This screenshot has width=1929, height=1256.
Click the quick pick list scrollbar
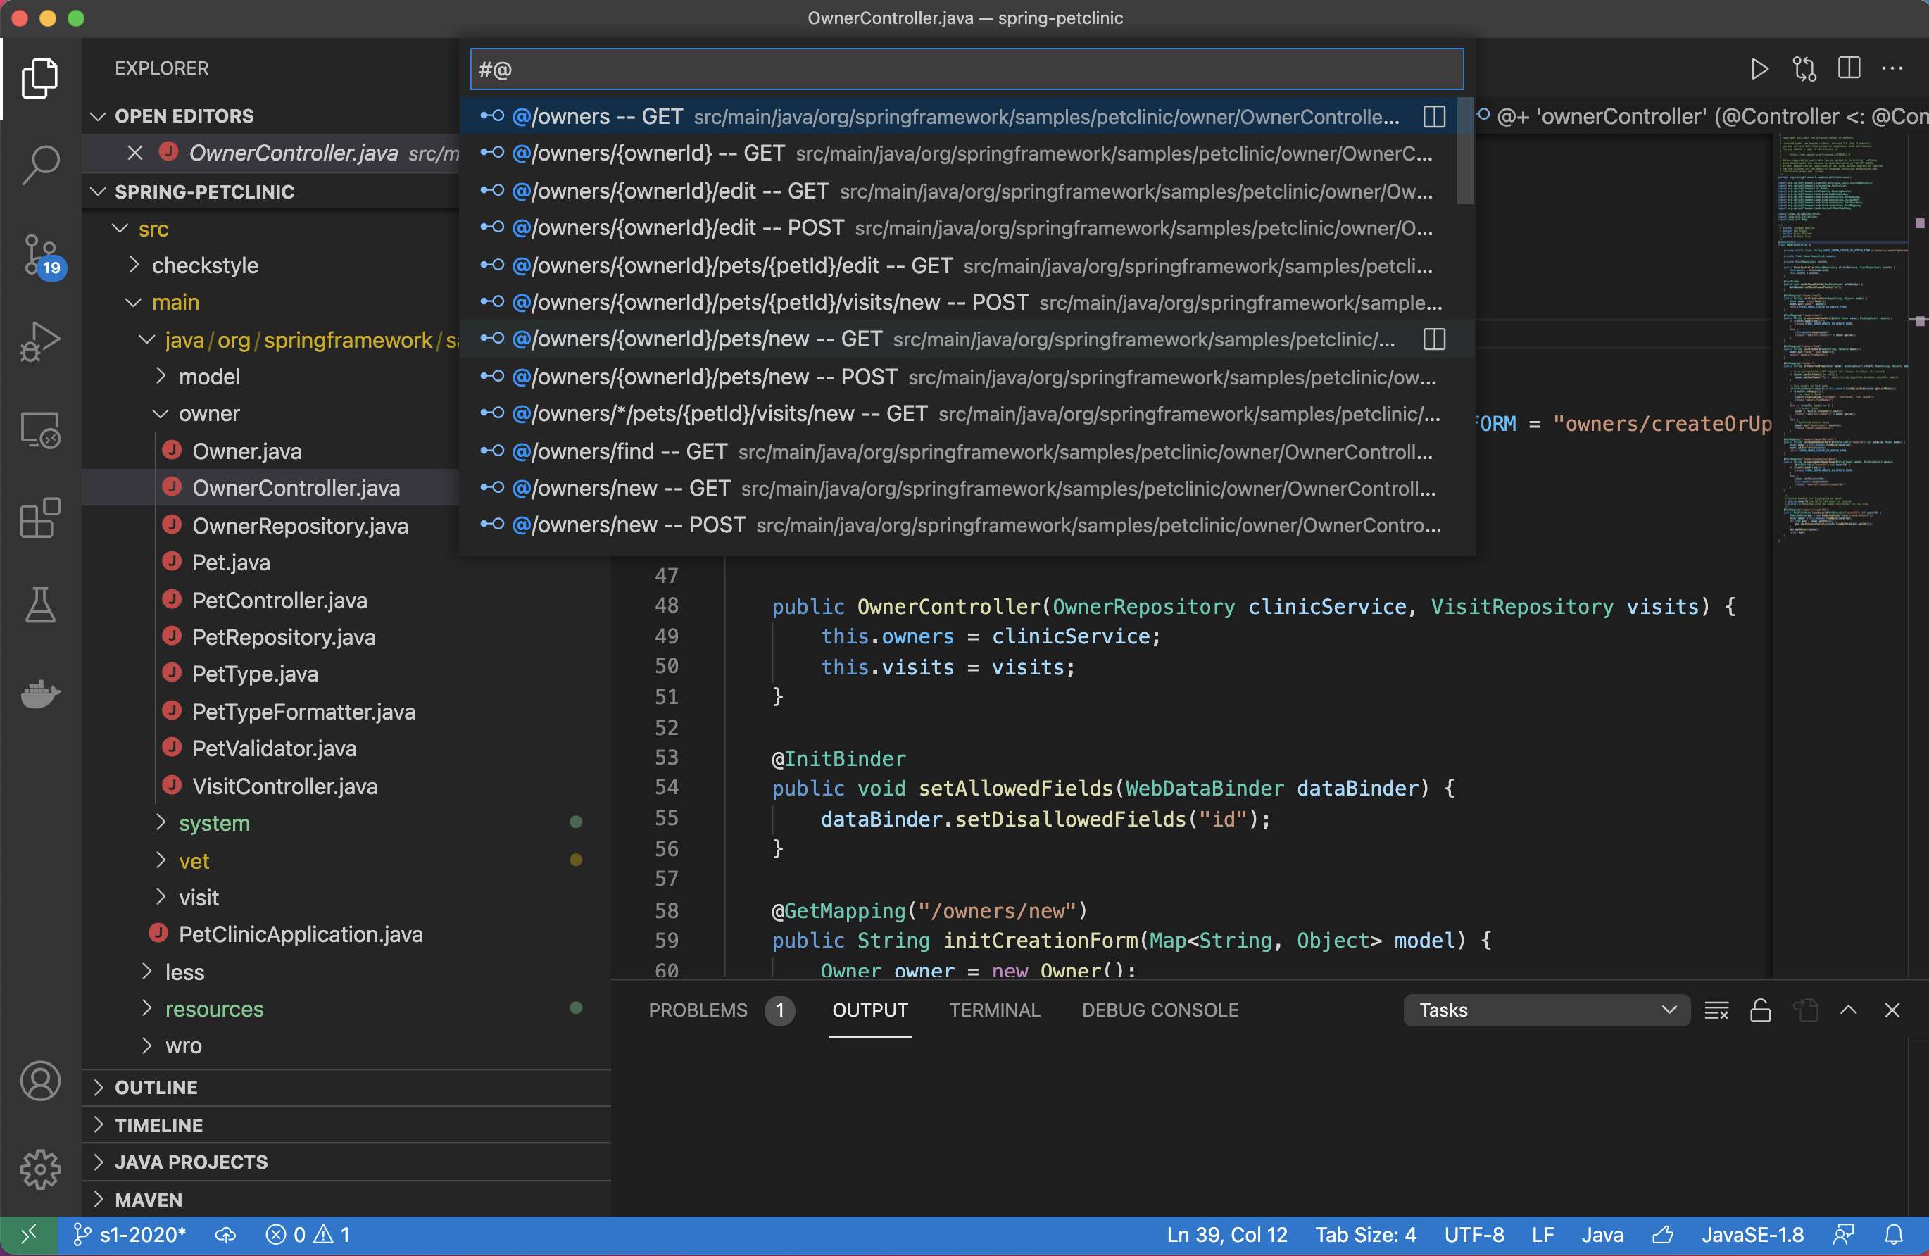(1464, 151)
